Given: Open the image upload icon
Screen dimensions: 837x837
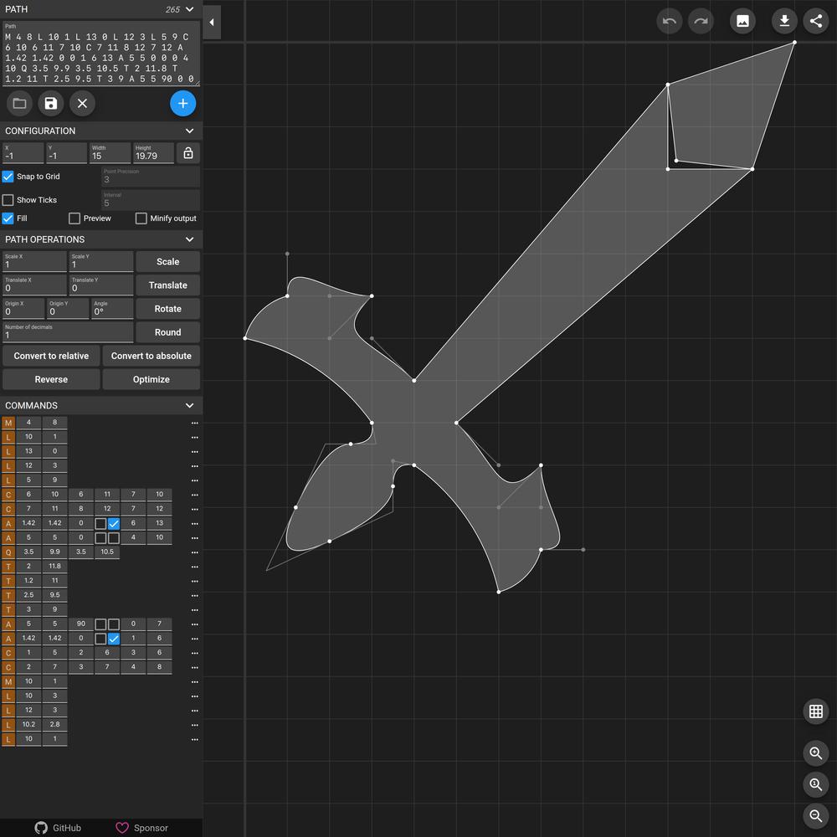Looking at the screenshot, I should 742,21.
